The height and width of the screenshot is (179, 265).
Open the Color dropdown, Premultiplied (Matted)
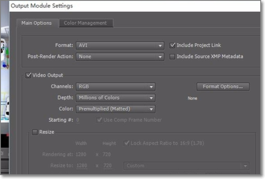point(115,109)
